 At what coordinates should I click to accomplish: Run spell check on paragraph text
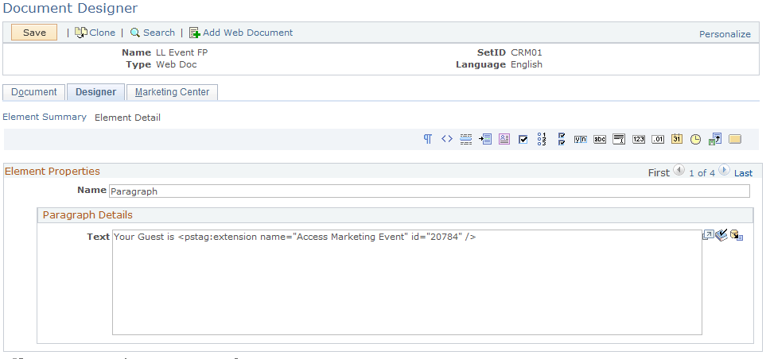pyautogui.click(x=721, y=235)
